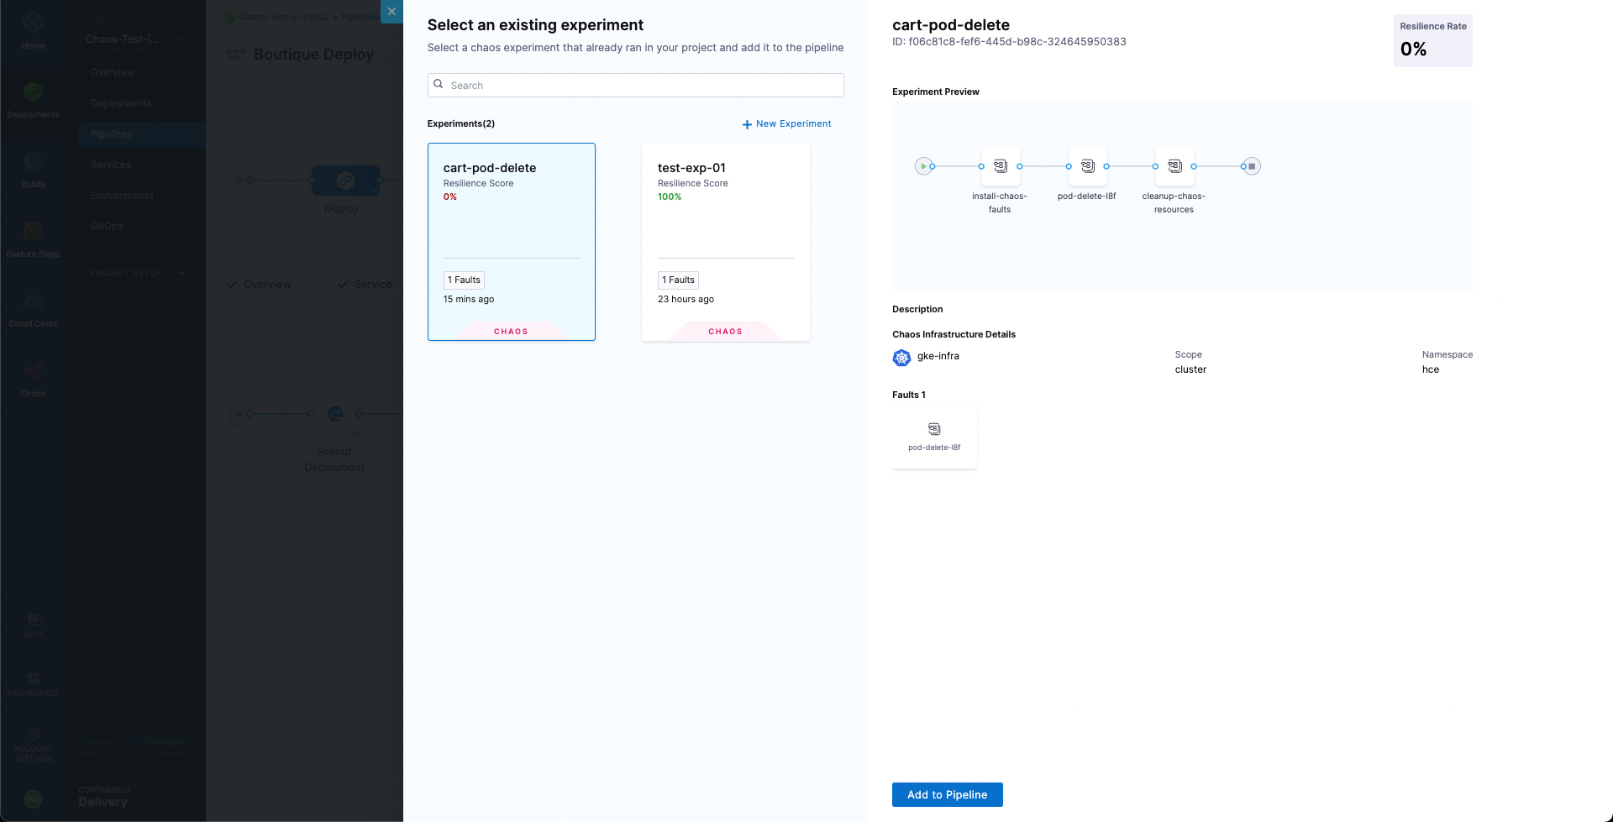The width and height of the screenshot is (1613, 822).
Task: Click the cleanup-chaos-resources step icon
Action: (1174, 166)
